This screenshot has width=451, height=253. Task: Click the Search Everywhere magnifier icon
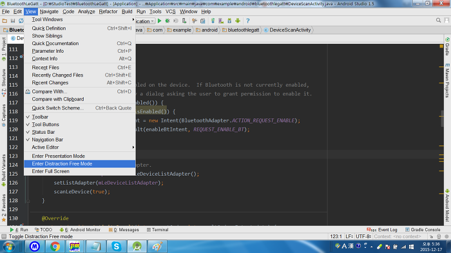tap(438, 21)
